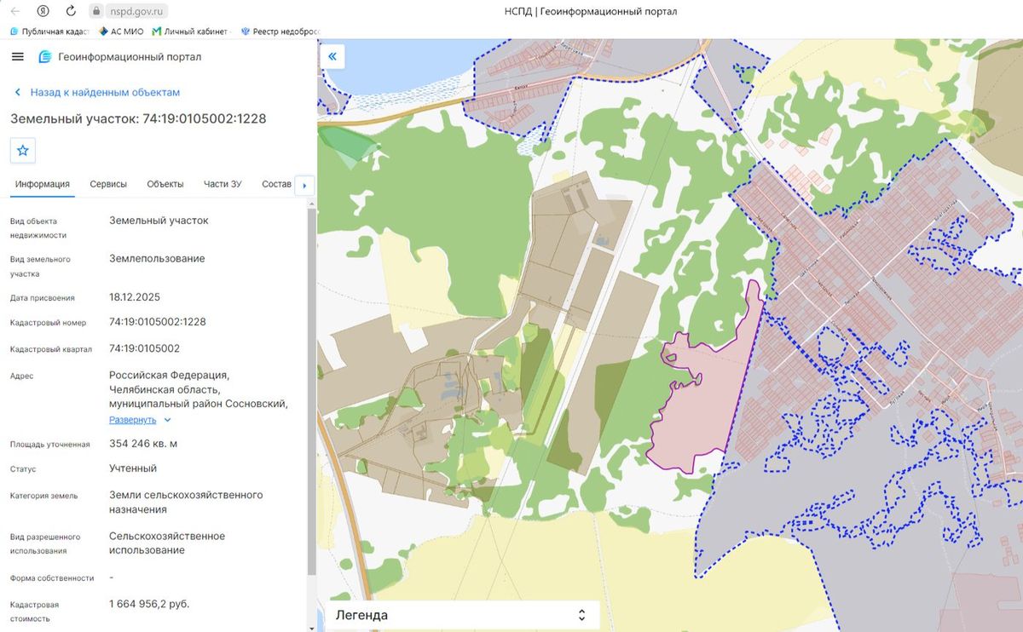Click the status value Учтенный
The image size is (1023, 632).
point(133,468)
